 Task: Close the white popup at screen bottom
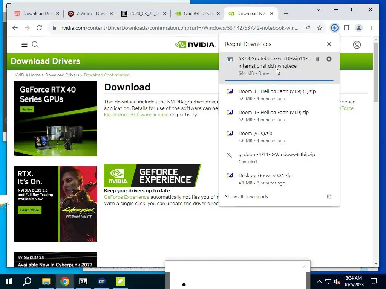tap(305, 266)
